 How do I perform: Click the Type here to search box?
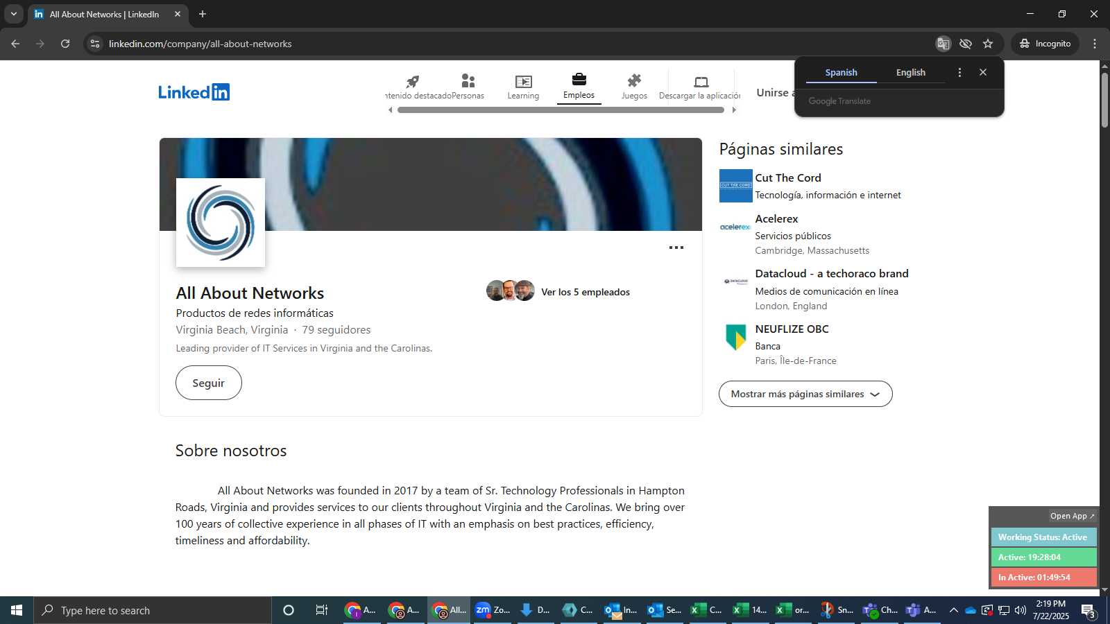pyautogui.click(x=153, y=610)
